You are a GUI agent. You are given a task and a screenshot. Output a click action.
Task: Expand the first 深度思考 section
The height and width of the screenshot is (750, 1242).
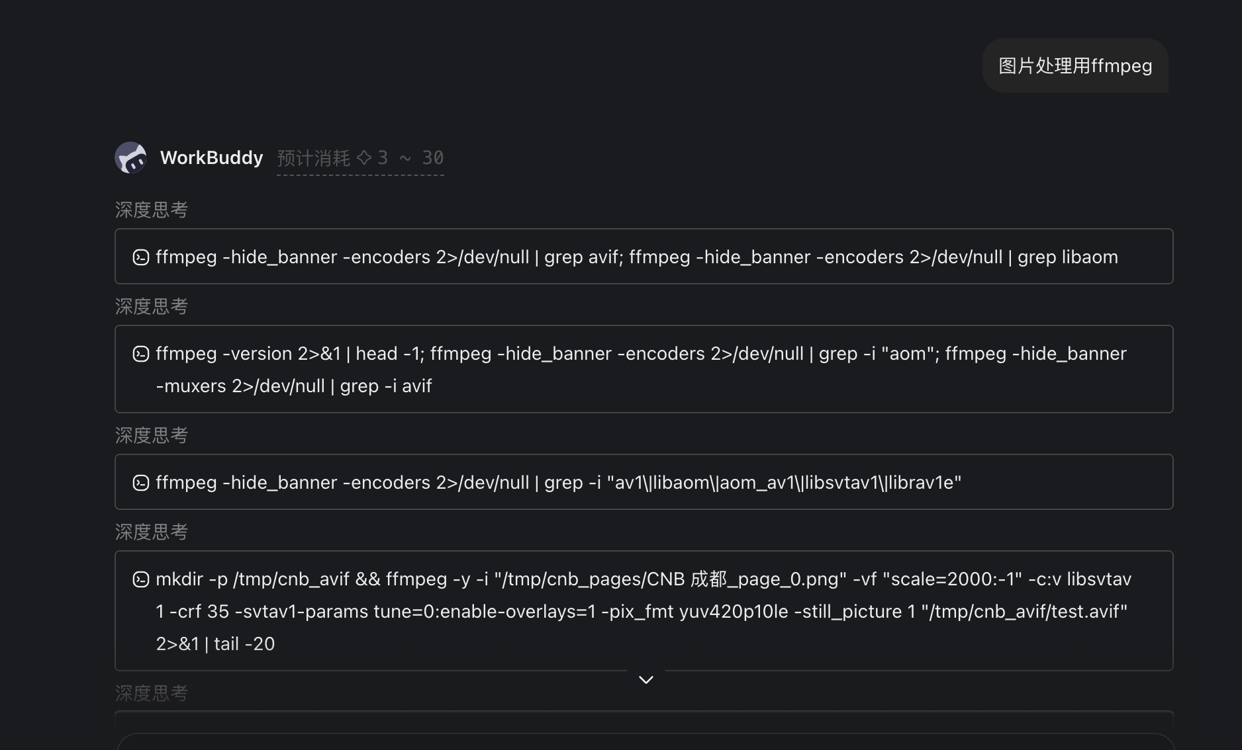152,210
